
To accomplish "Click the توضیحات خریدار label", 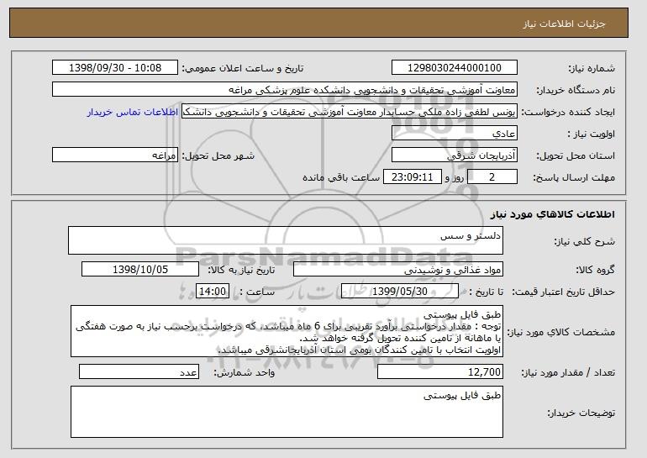I will pos(581,413).
